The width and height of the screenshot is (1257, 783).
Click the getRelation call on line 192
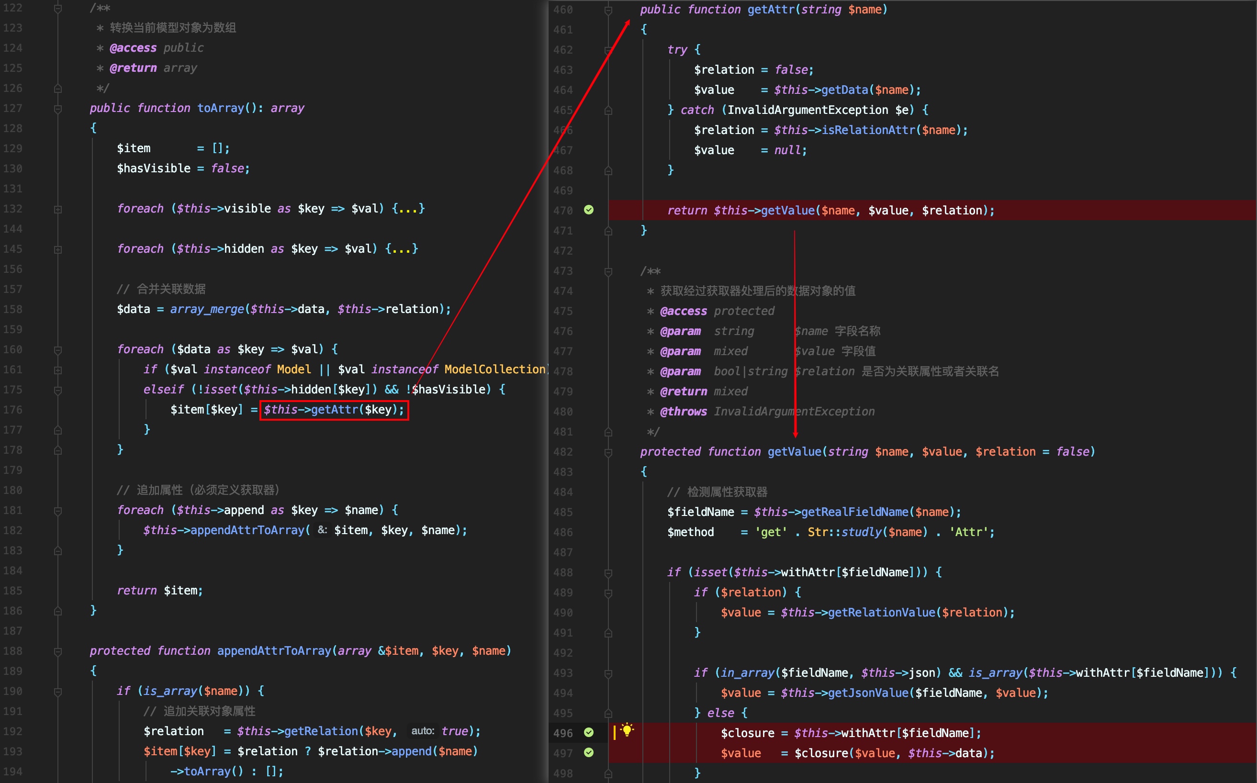point(321,731)
